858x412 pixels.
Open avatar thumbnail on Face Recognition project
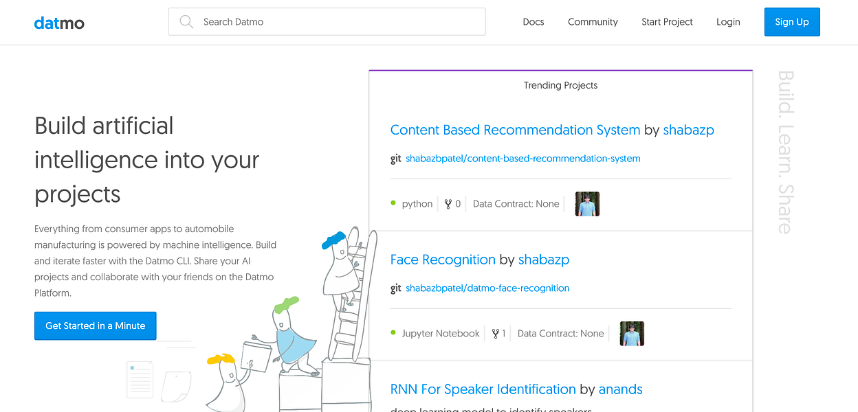pyautogui.click(x=632, y=334)
